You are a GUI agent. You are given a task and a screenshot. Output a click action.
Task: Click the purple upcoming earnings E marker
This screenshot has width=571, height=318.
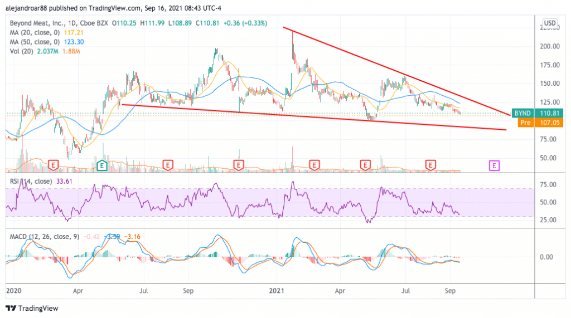pyautogui.click(x=494, y=165)
